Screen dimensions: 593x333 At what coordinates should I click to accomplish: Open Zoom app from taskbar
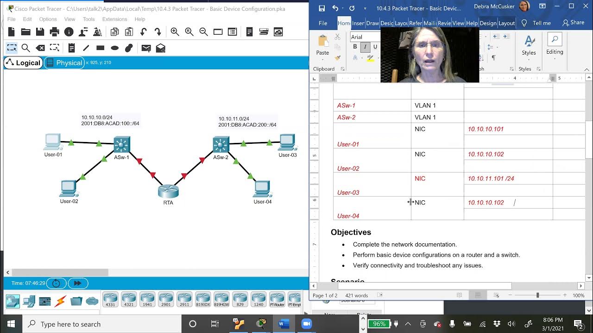[x=306, y=324]
